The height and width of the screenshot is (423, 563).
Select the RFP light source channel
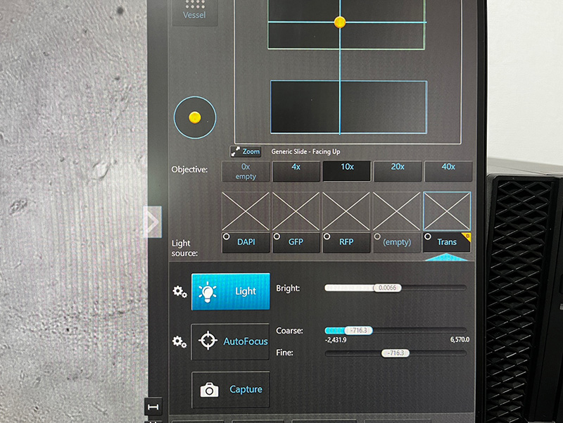click(x=346, y=241)
